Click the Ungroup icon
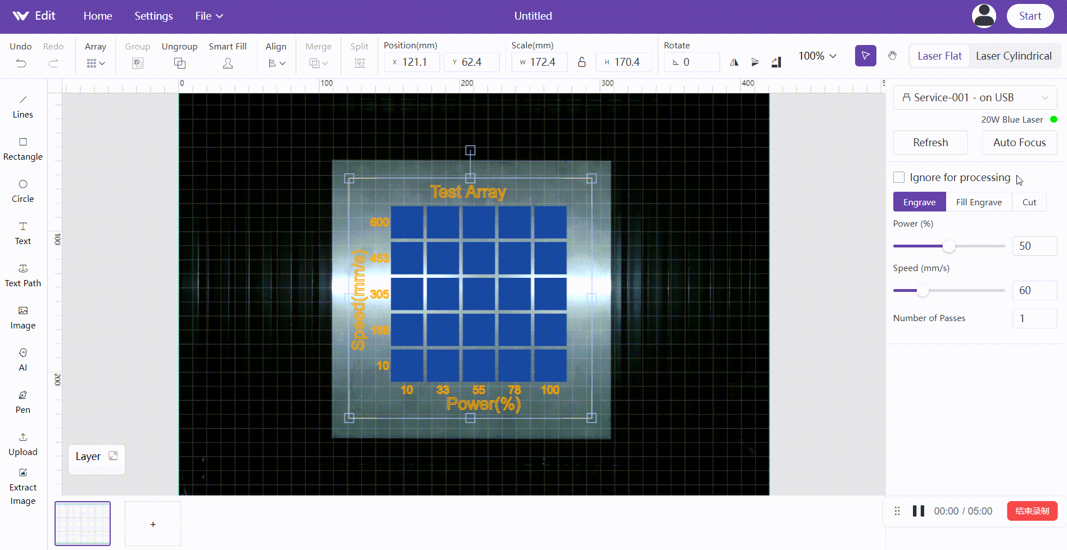This screenshot has width=1067, height=550. click(179, 63)
